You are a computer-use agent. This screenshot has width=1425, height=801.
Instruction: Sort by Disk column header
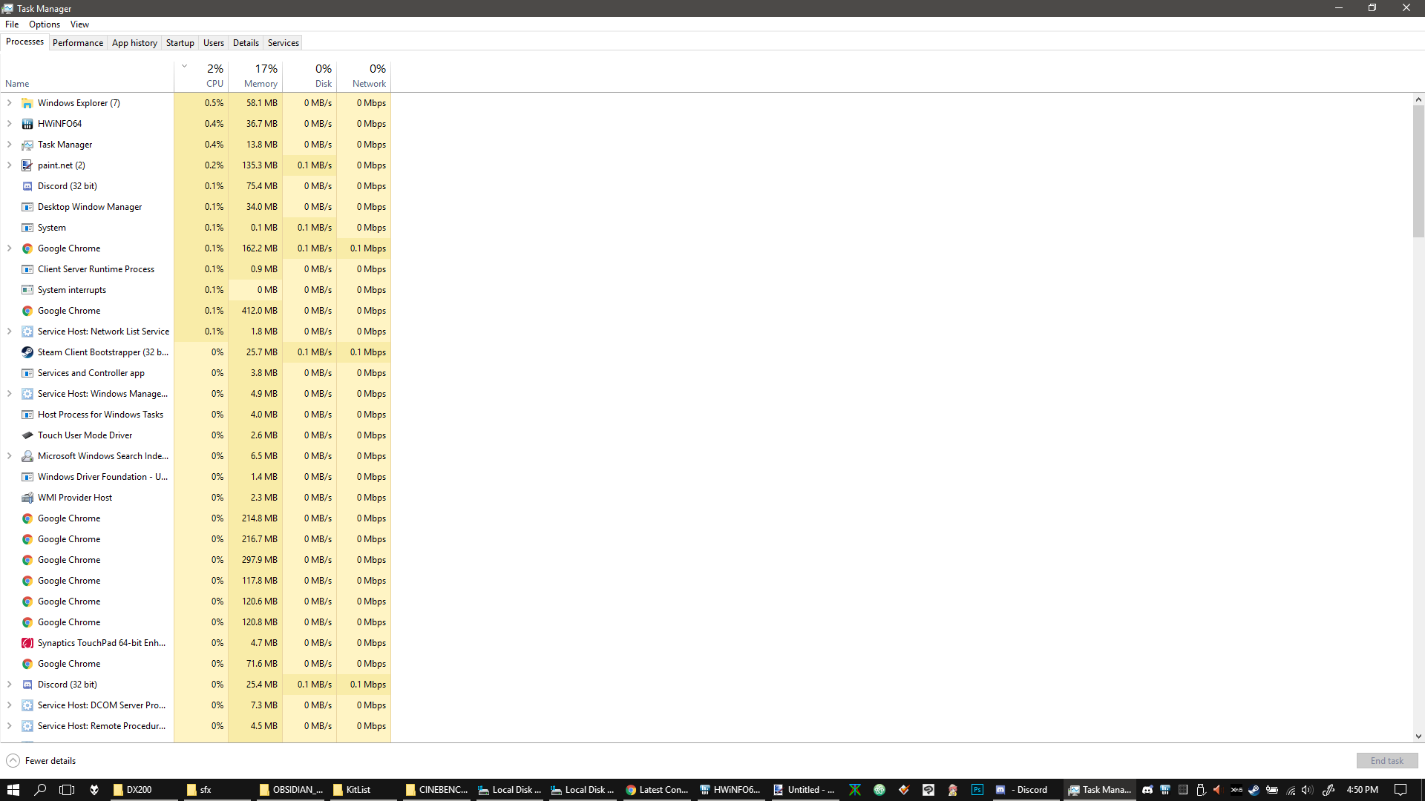click(309, 76)
